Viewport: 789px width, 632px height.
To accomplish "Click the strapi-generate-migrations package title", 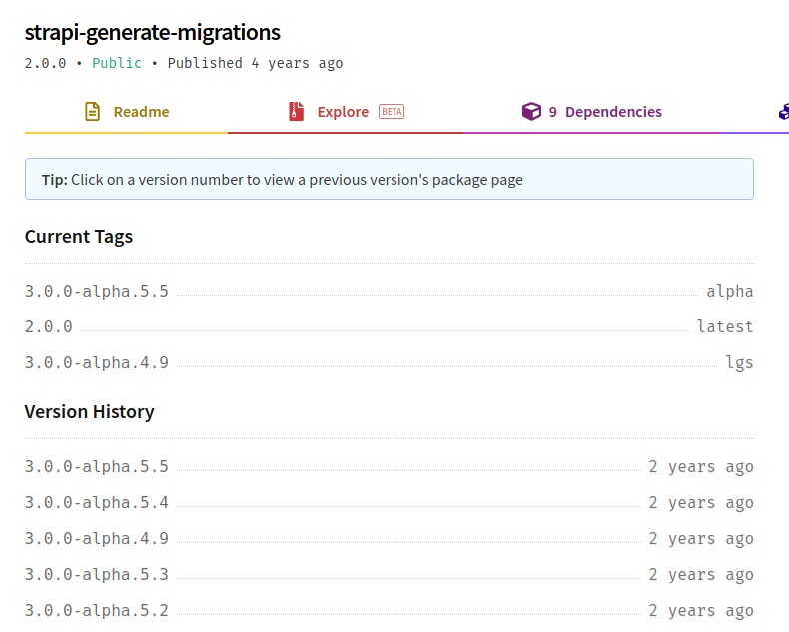I will (x=153, y=33).
